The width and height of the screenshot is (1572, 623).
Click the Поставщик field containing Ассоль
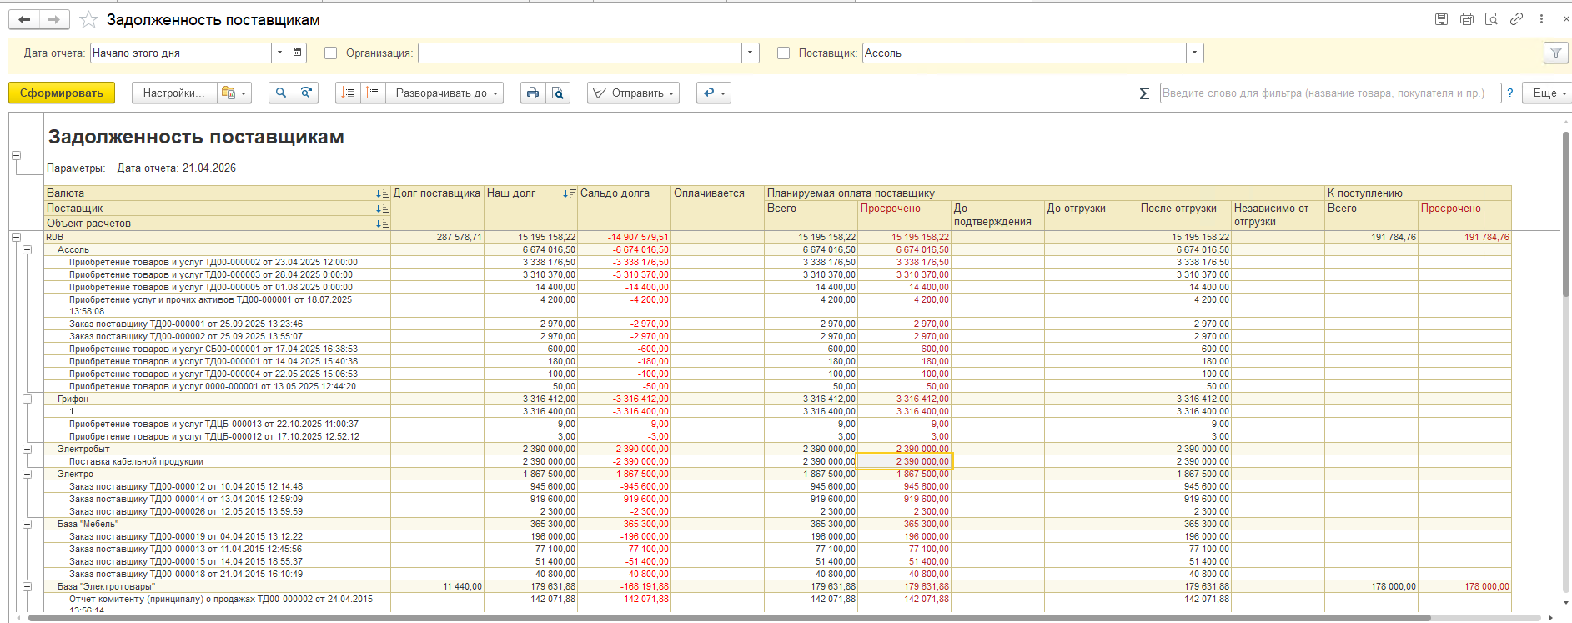pos(1024,53)
